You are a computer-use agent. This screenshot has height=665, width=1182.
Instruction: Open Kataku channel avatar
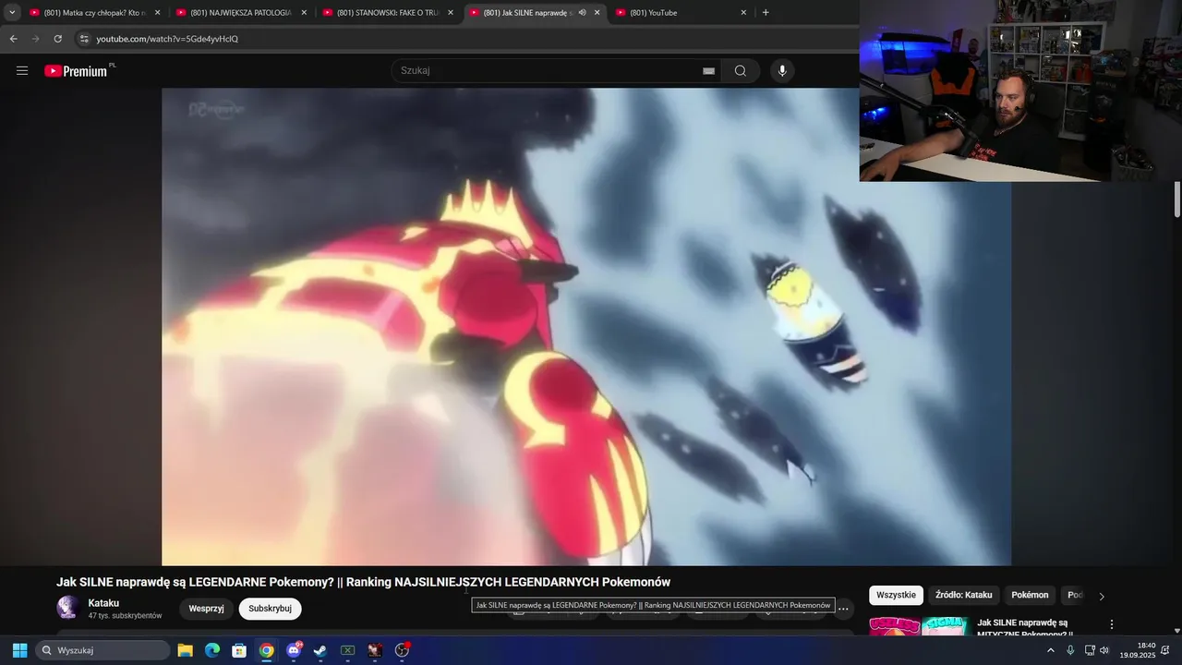pyautogui.click(x=67, y=608)
